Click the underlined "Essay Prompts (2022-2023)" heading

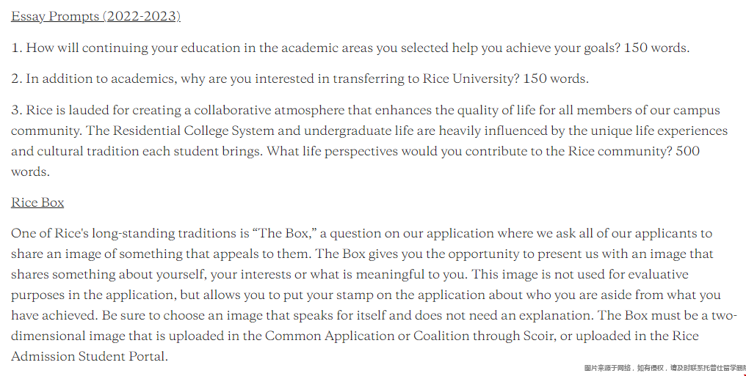coord(95,16)
